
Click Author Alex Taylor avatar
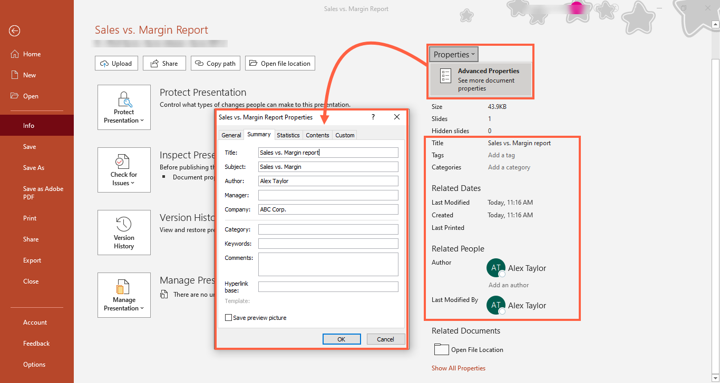click(x=496, y=268)
